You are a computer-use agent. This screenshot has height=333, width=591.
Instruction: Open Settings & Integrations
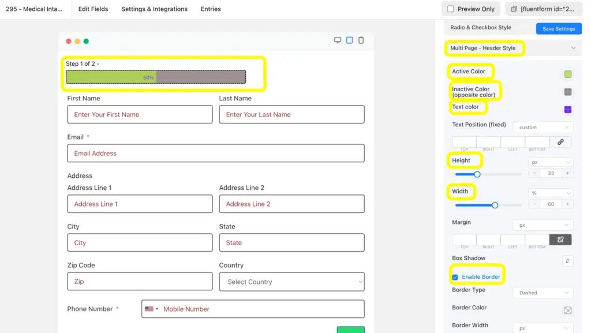tap(154, 9)
